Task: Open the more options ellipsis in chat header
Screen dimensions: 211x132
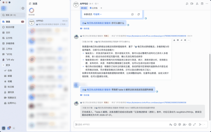Action: (x=207, y=4)
